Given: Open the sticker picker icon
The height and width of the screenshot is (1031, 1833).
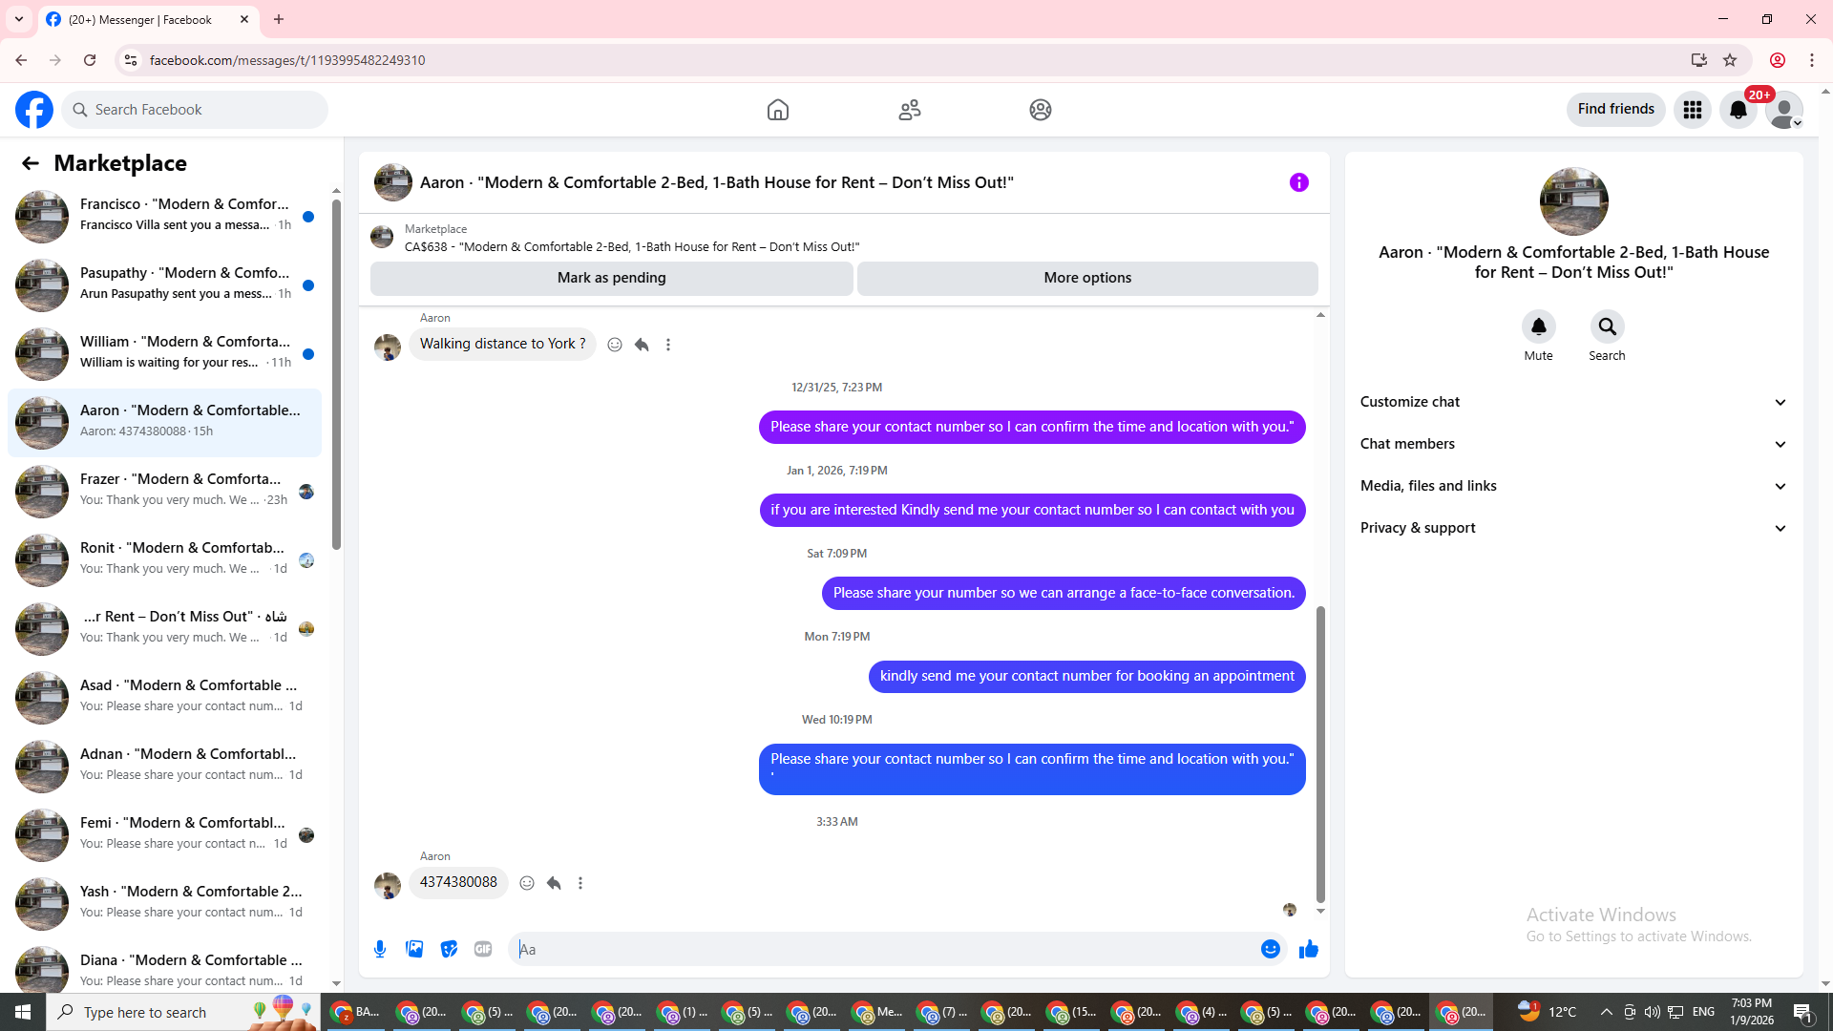Looking at the screenshot, I should [x=449, y=949].
